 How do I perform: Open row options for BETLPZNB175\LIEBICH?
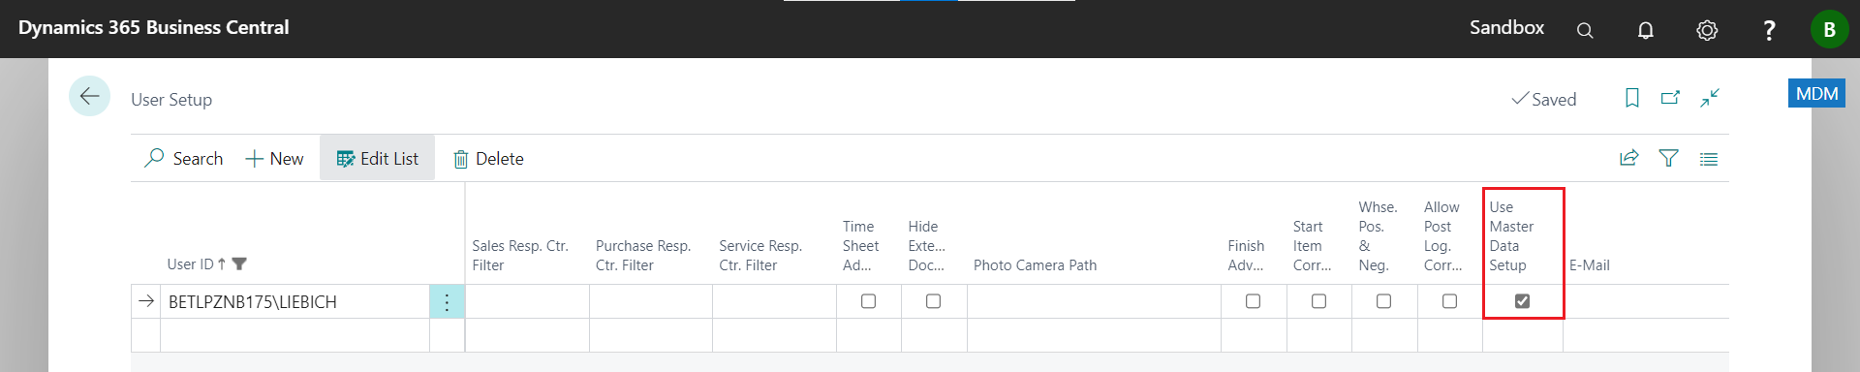[x=447, y=302]
